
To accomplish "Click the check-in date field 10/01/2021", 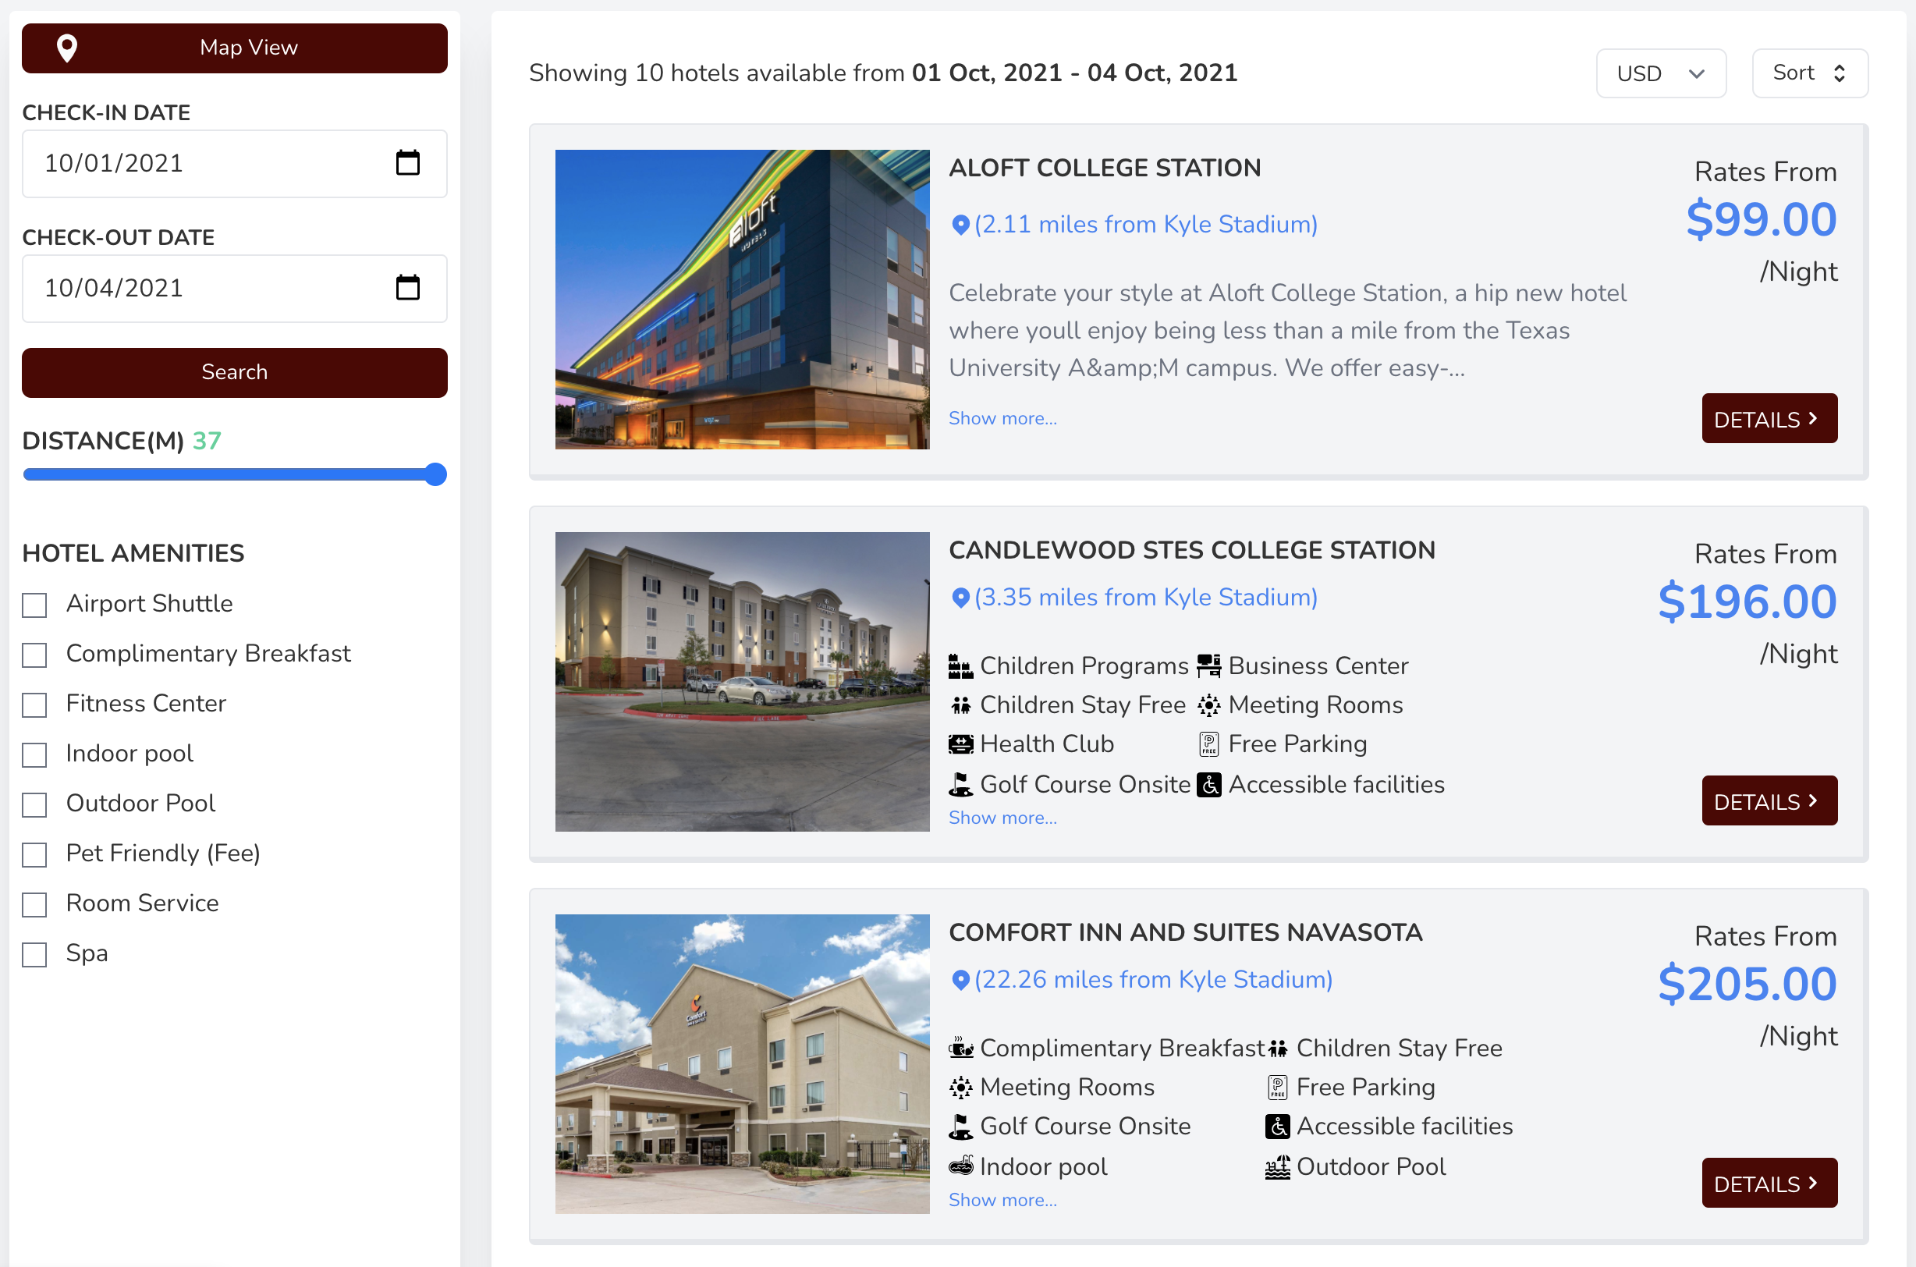I will (234, 163).
